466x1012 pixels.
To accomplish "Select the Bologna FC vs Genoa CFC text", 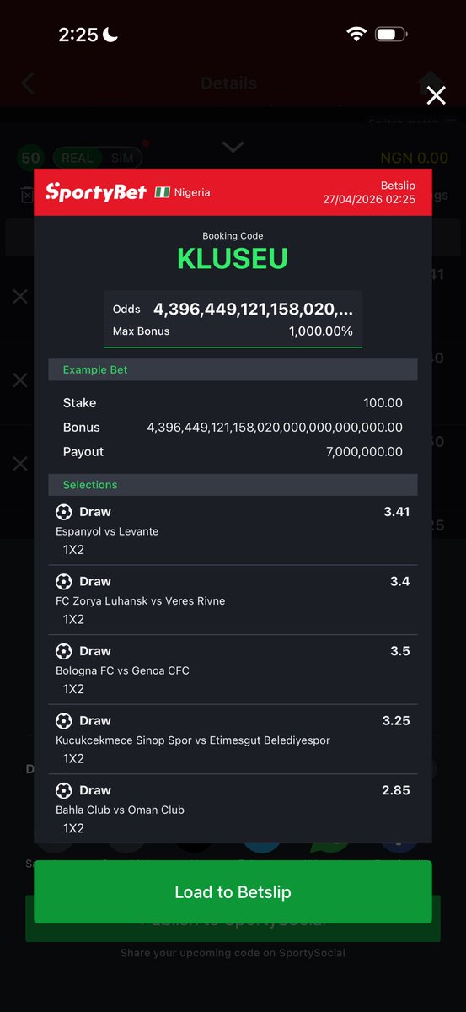I will coord(122,670).
